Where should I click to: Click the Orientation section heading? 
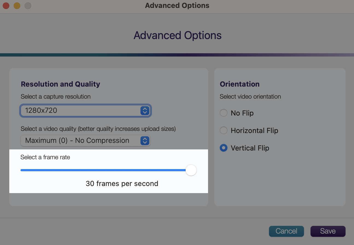pos(239,84)
